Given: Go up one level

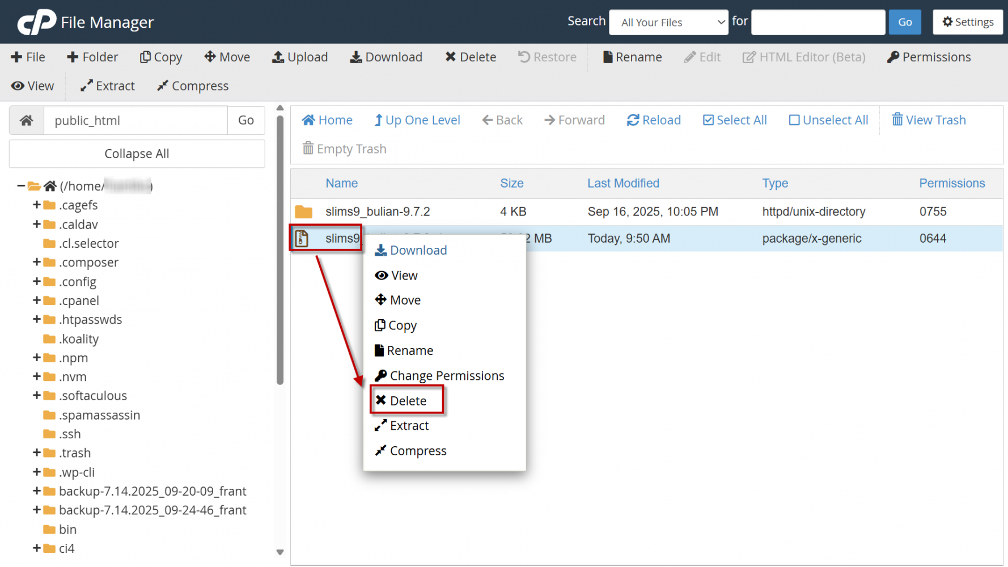Looking at the screenshot, I should [417, 120].
